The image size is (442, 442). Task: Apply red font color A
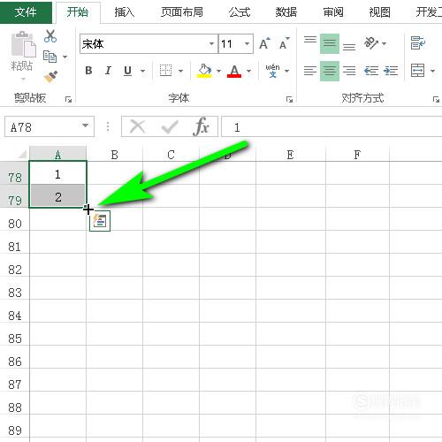(x=234, y=71)
